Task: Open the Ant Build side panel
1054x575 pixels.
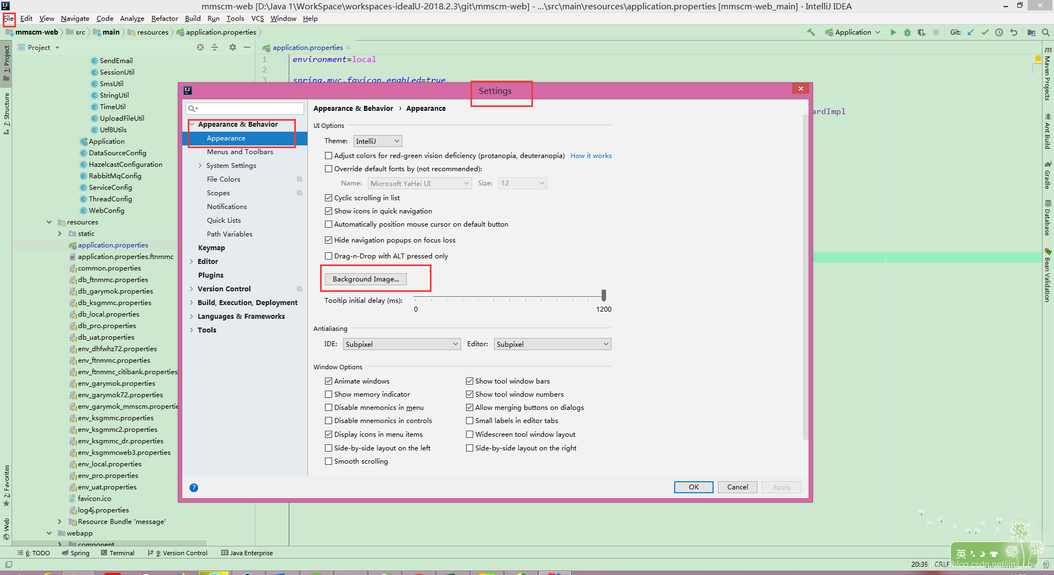Action: [x=1047, y=131]
